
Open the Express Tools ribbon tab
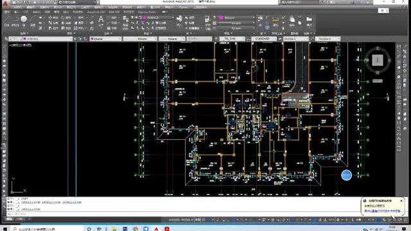pyautogui.click(x=146, y=12)
